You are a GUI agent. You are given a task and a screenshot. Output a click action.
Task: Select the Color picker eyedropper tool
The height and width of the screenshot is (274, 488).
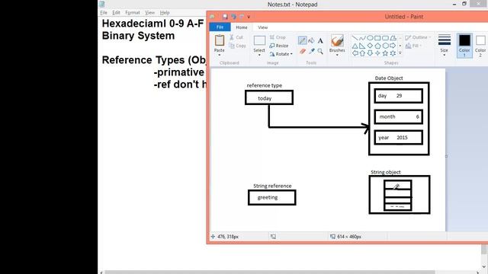point(312,51)
